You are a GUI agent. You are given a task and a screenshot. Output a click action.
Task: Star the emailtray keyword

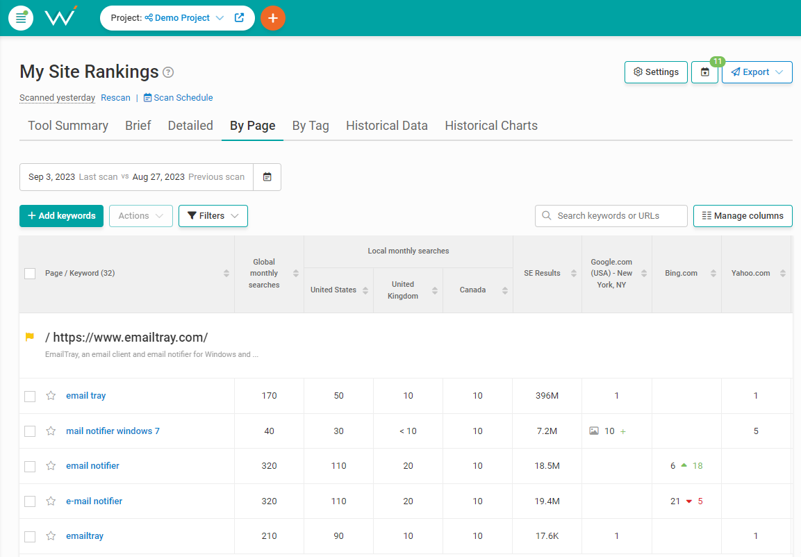[x=51, y=536]
